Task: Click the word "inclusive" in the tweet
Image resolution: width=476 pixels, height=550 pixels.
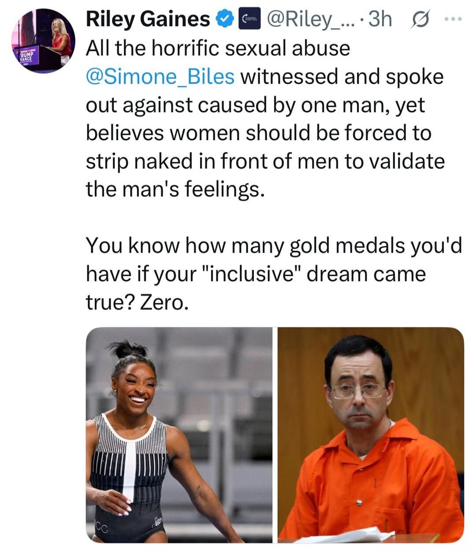Action: pyautogui.click(x=250, y=274)
